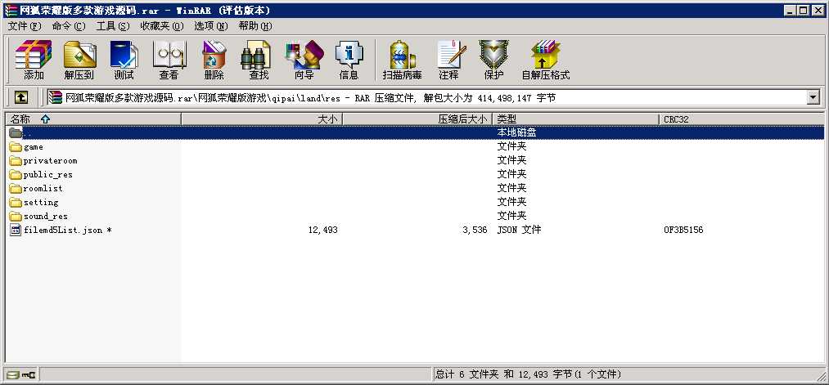Click the public_res folder icon
The width and height of the screenshot is (829, 385).
click(x=16, y=175)
